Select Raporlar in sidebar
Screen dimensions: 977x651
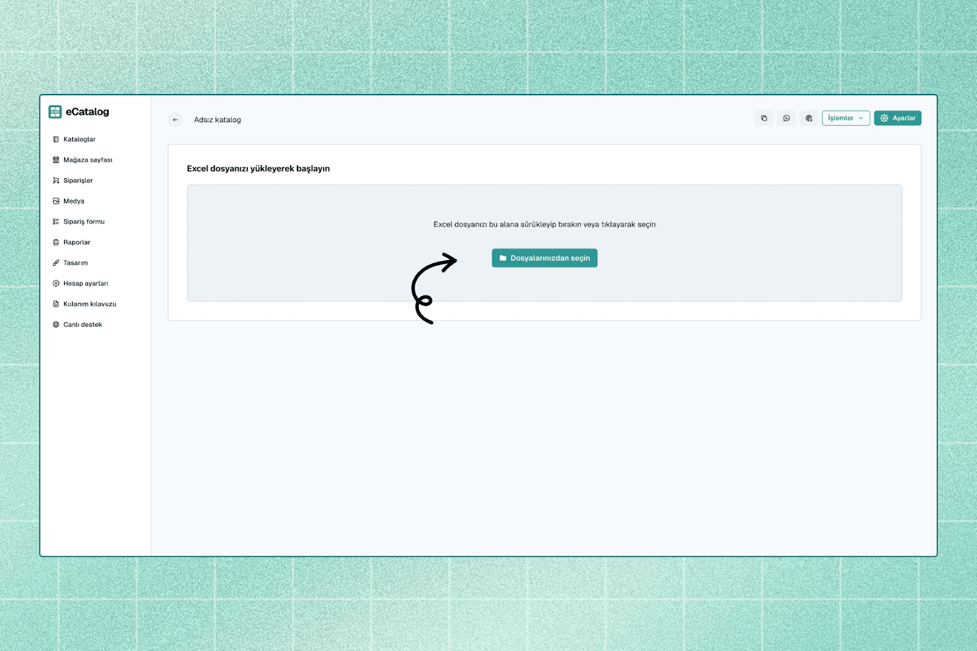point(77,242)
